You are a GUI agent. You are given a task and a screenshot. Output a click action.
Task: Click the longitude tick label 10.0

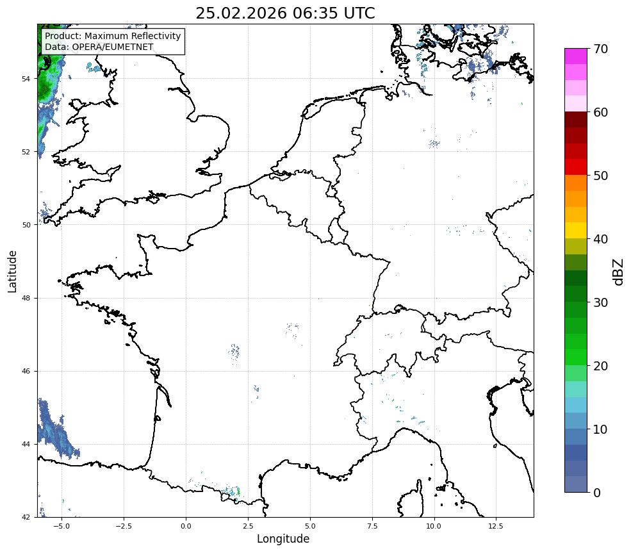[x=434, y=526]
